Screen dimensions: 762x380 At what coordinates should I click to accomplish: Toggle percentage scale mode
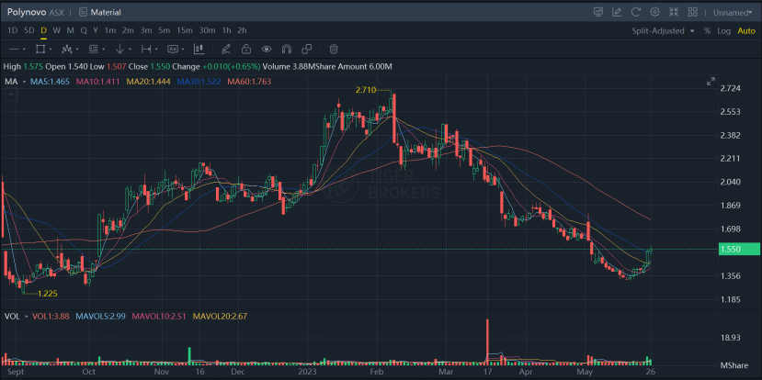pos(707,30)
